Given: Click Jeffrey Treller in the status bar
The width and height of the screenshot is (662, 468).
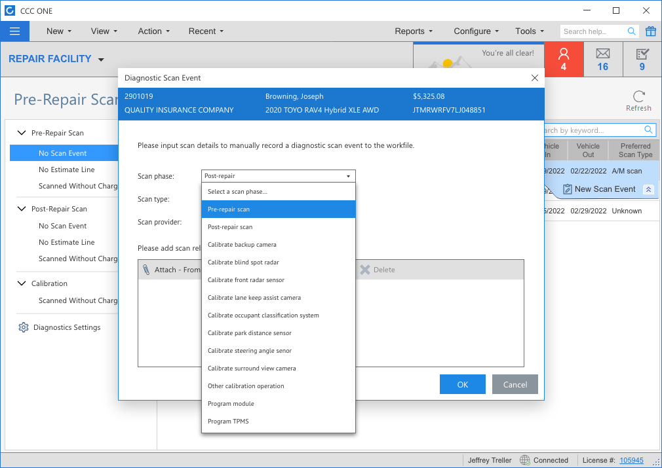Looking at the screenshot, I should pyautogui.click(x=490, y=460).
